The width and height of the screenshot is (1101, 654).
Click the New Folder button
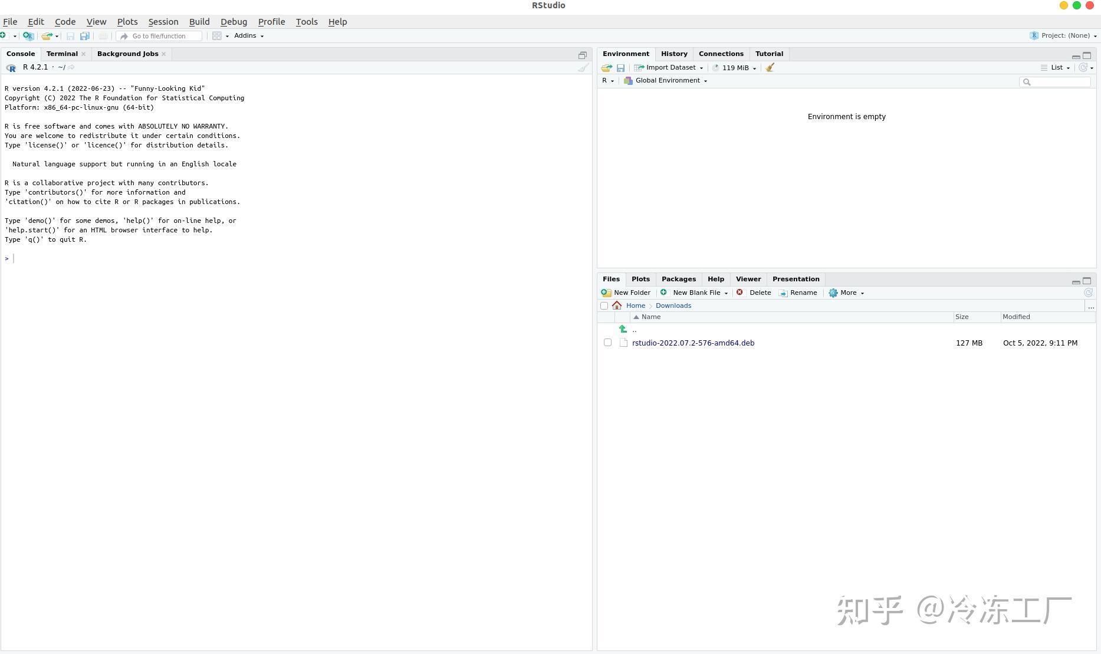click(626, 293)
